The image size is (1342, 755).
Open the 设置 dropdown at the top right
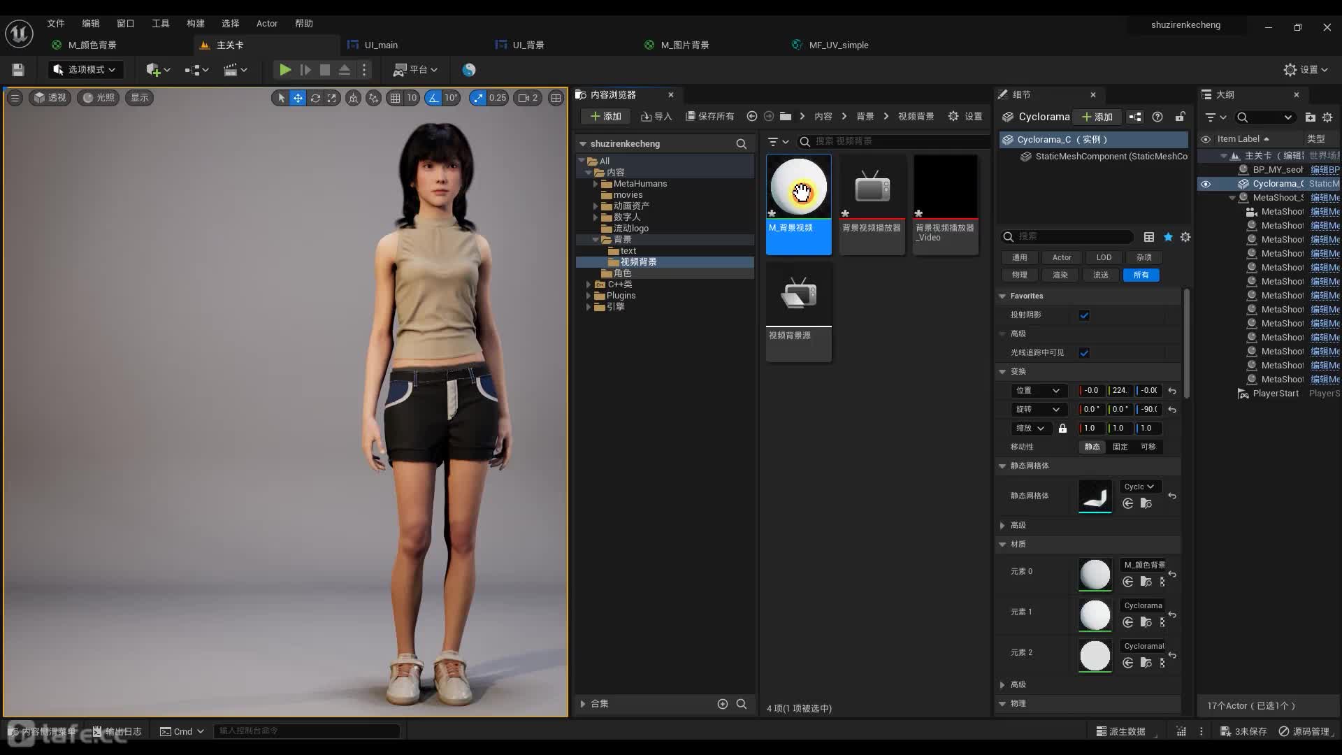click(x=1306, y=70)
